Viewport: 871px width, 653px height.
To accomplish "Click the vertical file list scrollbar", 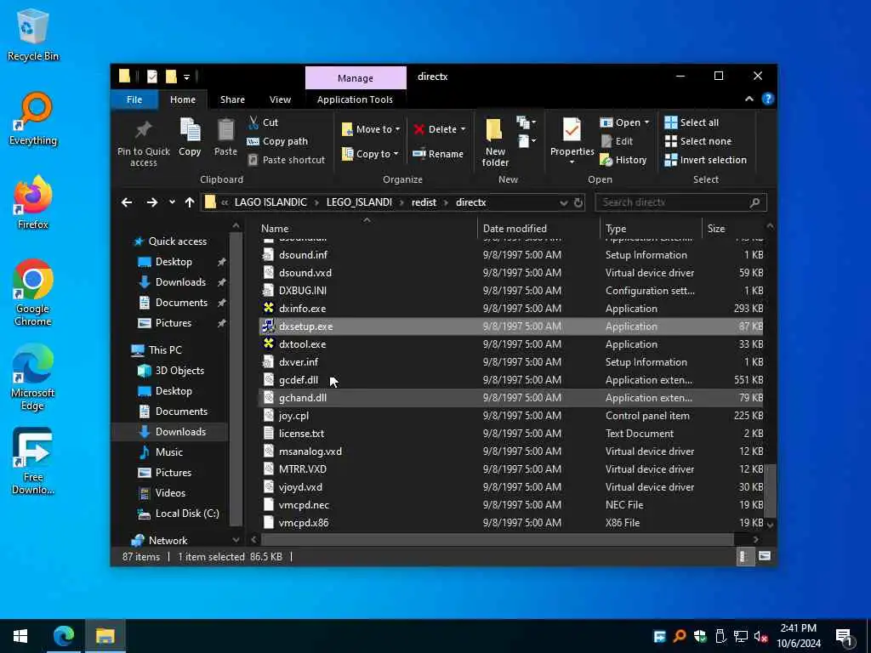I will pyautogui.click(x=770, y=491).
